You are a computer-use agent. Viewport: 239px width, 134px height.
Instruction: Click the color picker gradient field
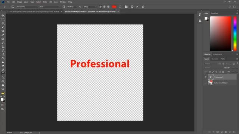point(220,33)
